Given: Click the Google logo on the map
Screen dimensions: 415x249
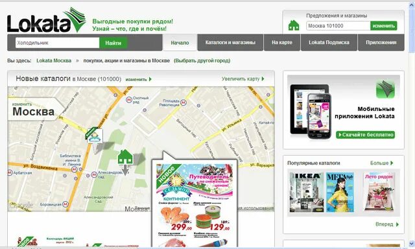Looking at the screenshot, I should point(21,205).
